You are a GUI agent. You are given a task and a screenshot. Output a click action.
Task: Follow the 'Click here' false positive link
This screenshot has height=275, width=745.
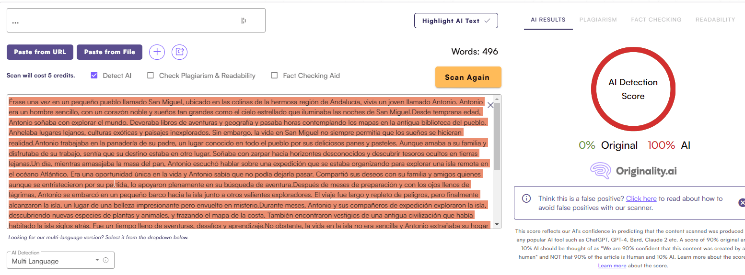pos(641,198)
